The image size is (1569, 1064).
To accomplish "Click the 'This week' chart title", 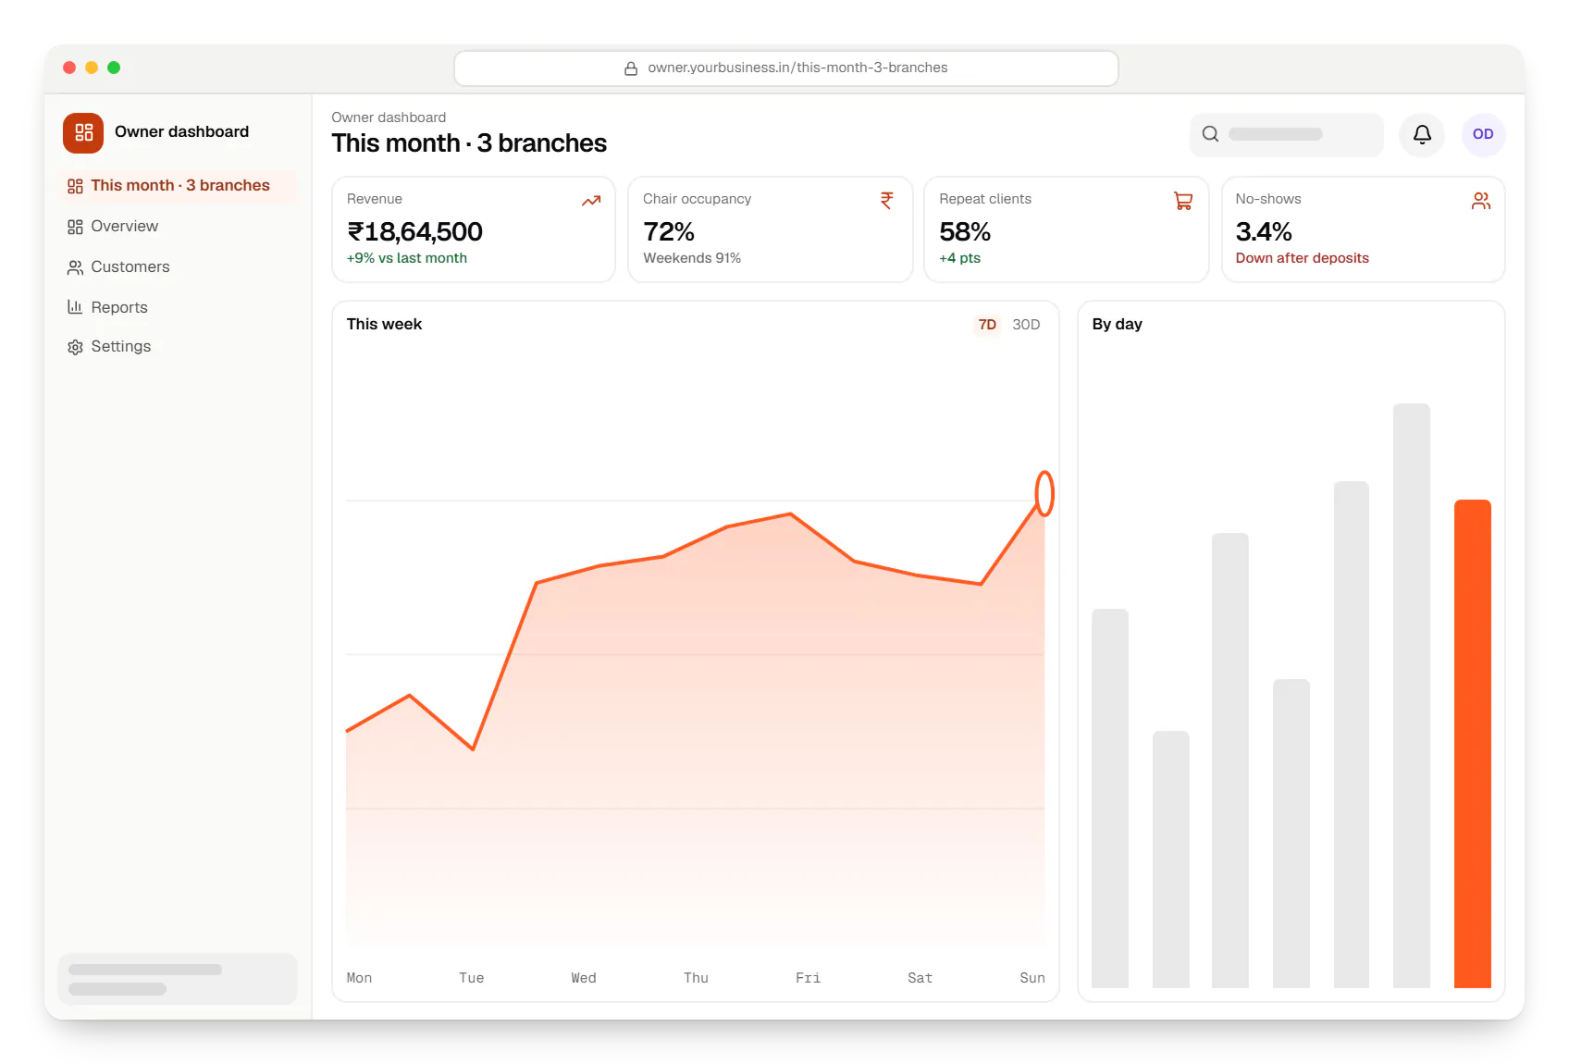I will click(x=384, y=325).
